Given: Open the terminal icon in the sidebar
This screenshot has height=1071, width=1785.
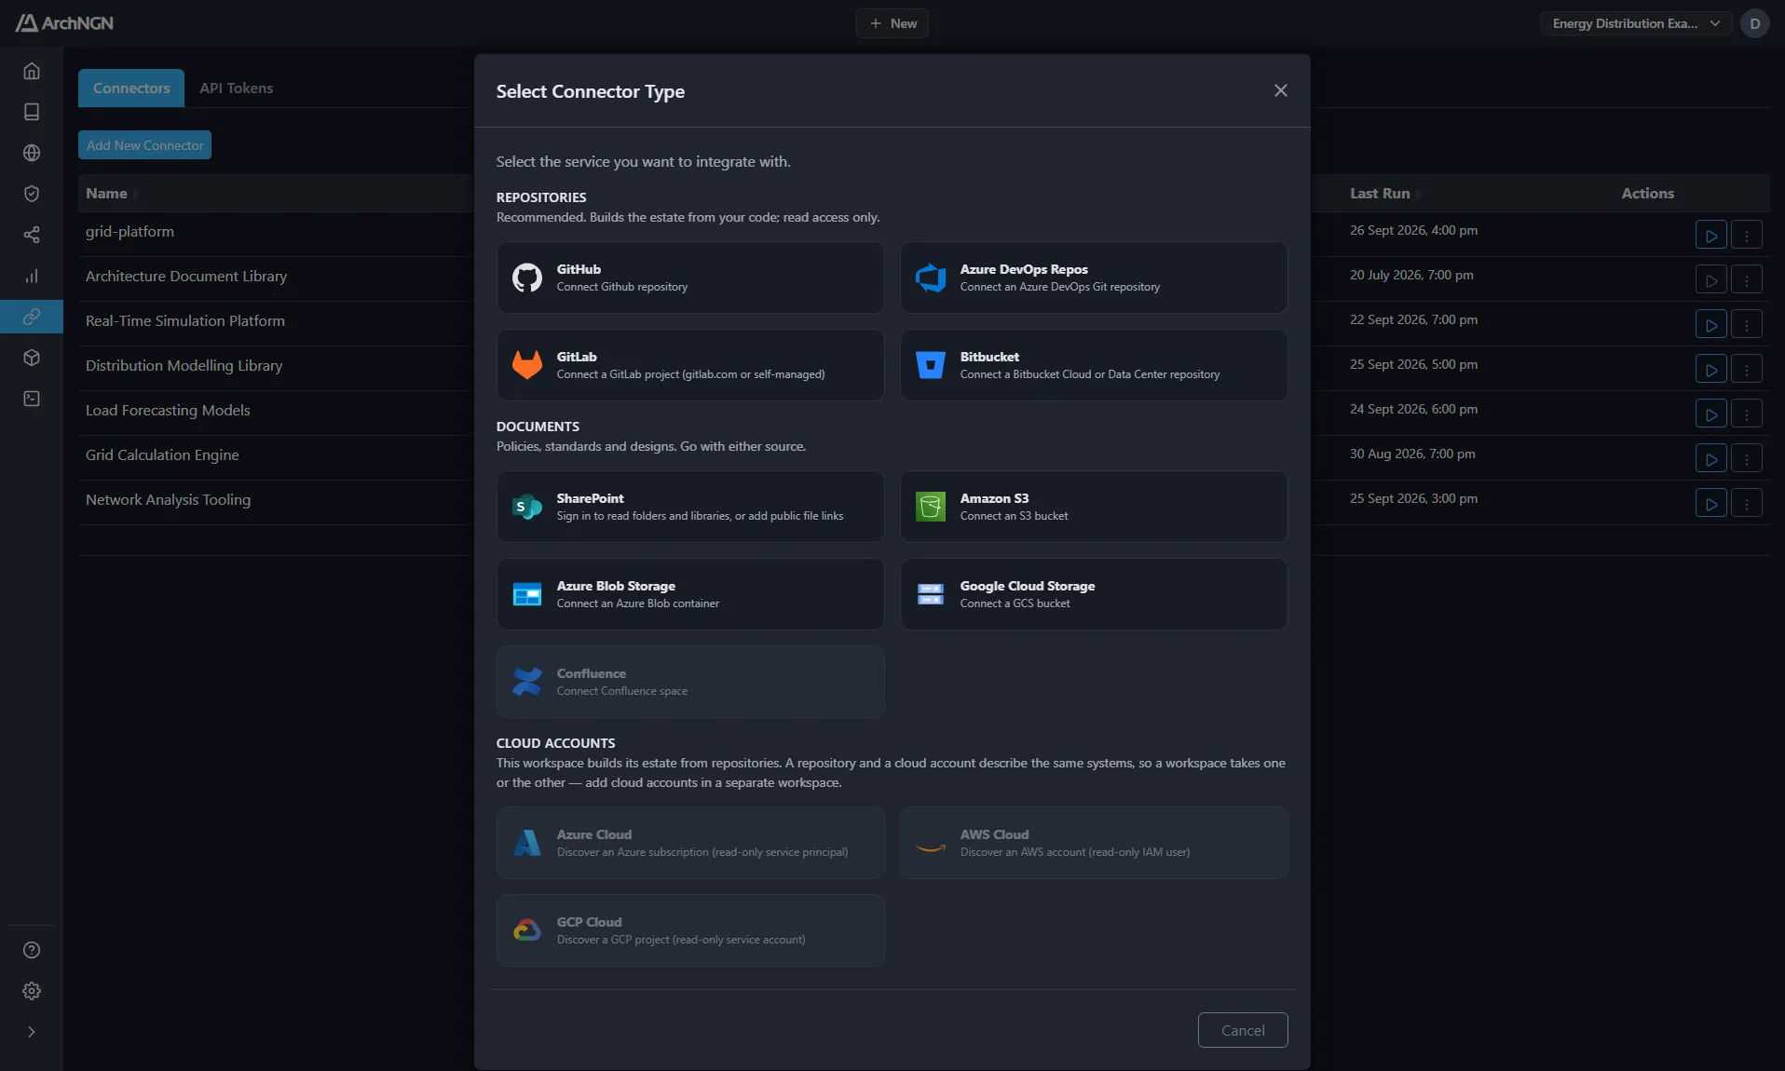Looking at the screenshot, I should (x=32, y=399).
